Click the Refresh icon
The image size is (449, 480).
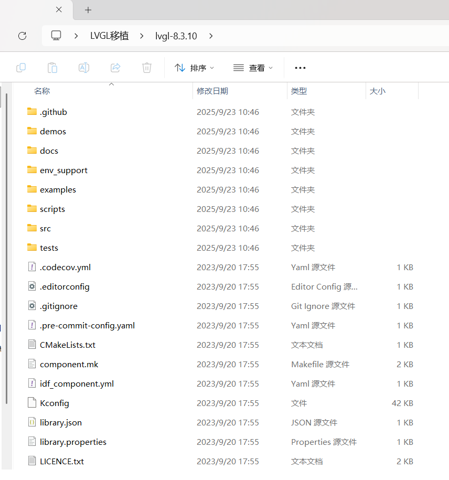pos(23,36)
